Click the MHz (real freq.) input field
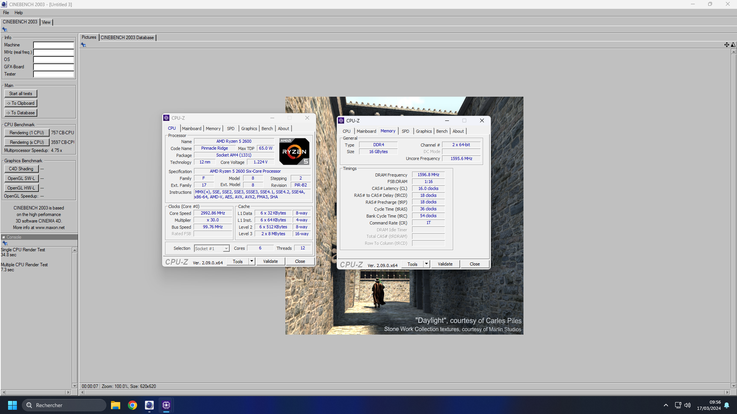 point(53,52)
